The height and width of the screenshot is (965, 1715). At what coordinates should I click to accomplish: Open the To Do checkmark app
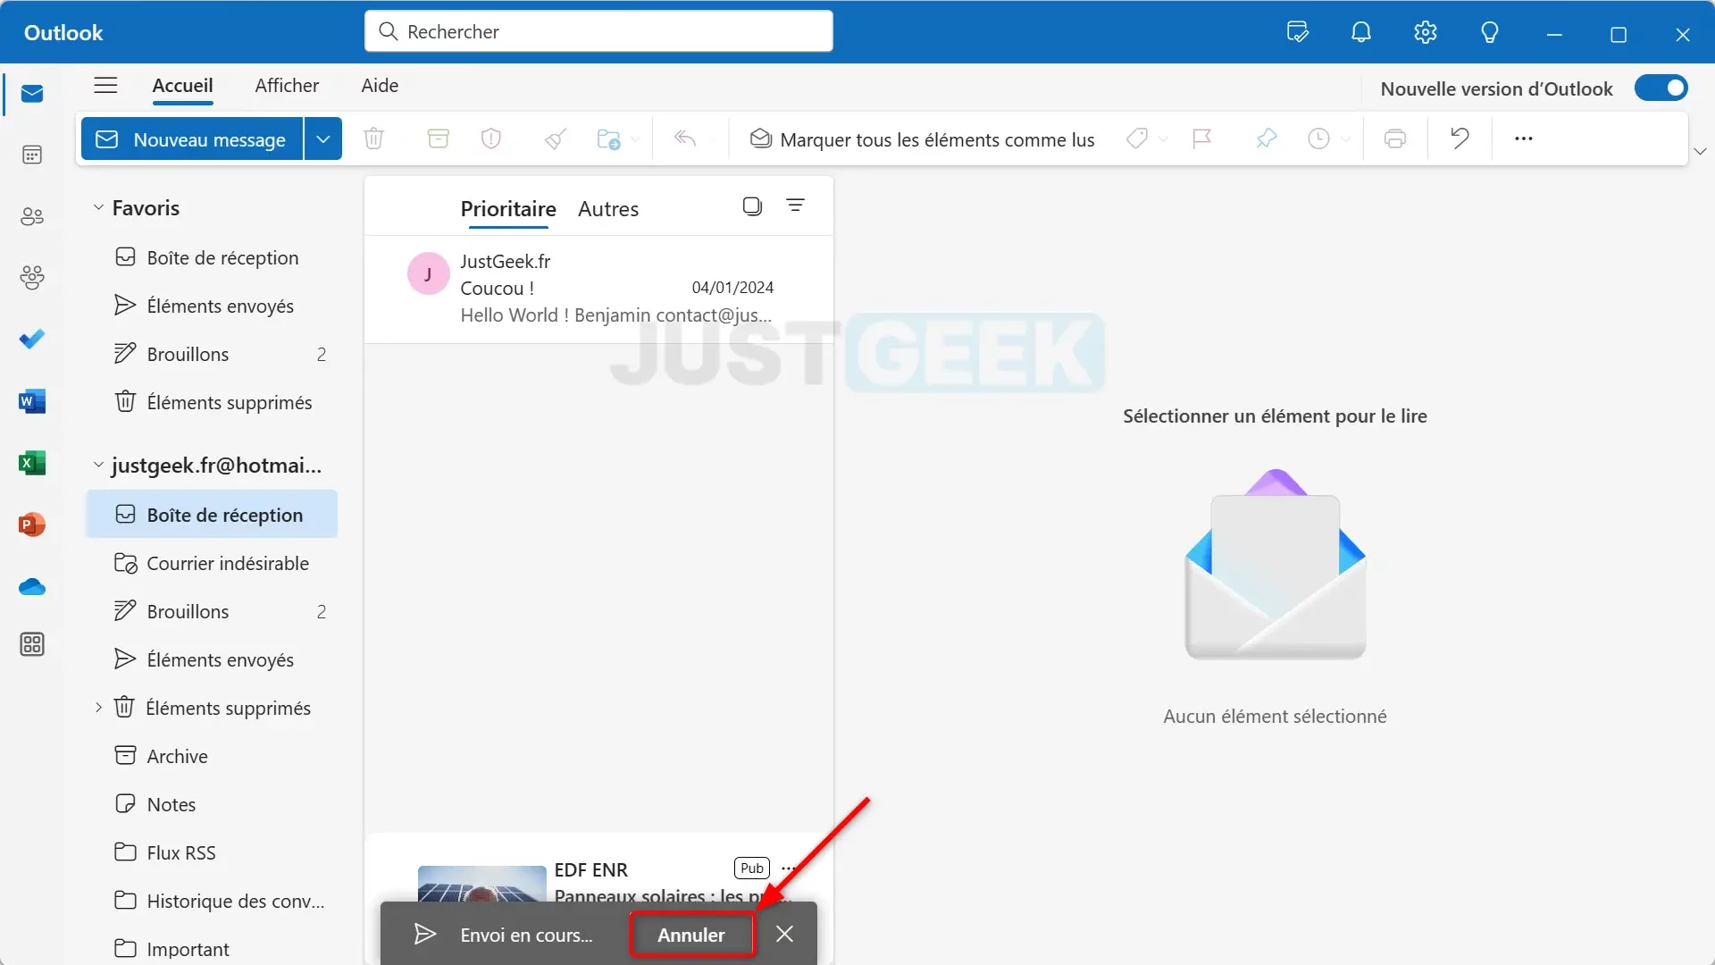32,340
